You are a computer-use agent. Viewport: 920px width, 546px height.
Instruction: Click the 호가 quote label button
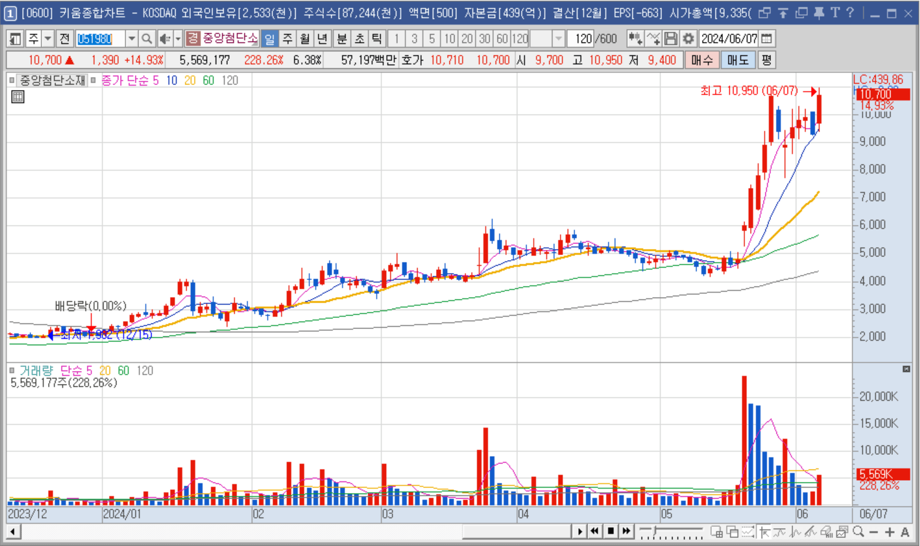pyautogui.click(x=413, y=60)
